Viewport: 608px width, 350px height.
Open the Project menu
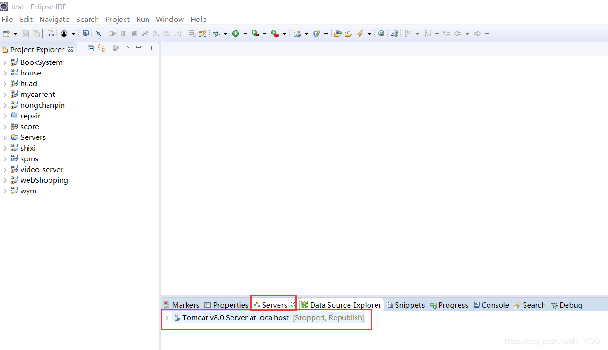118,19
